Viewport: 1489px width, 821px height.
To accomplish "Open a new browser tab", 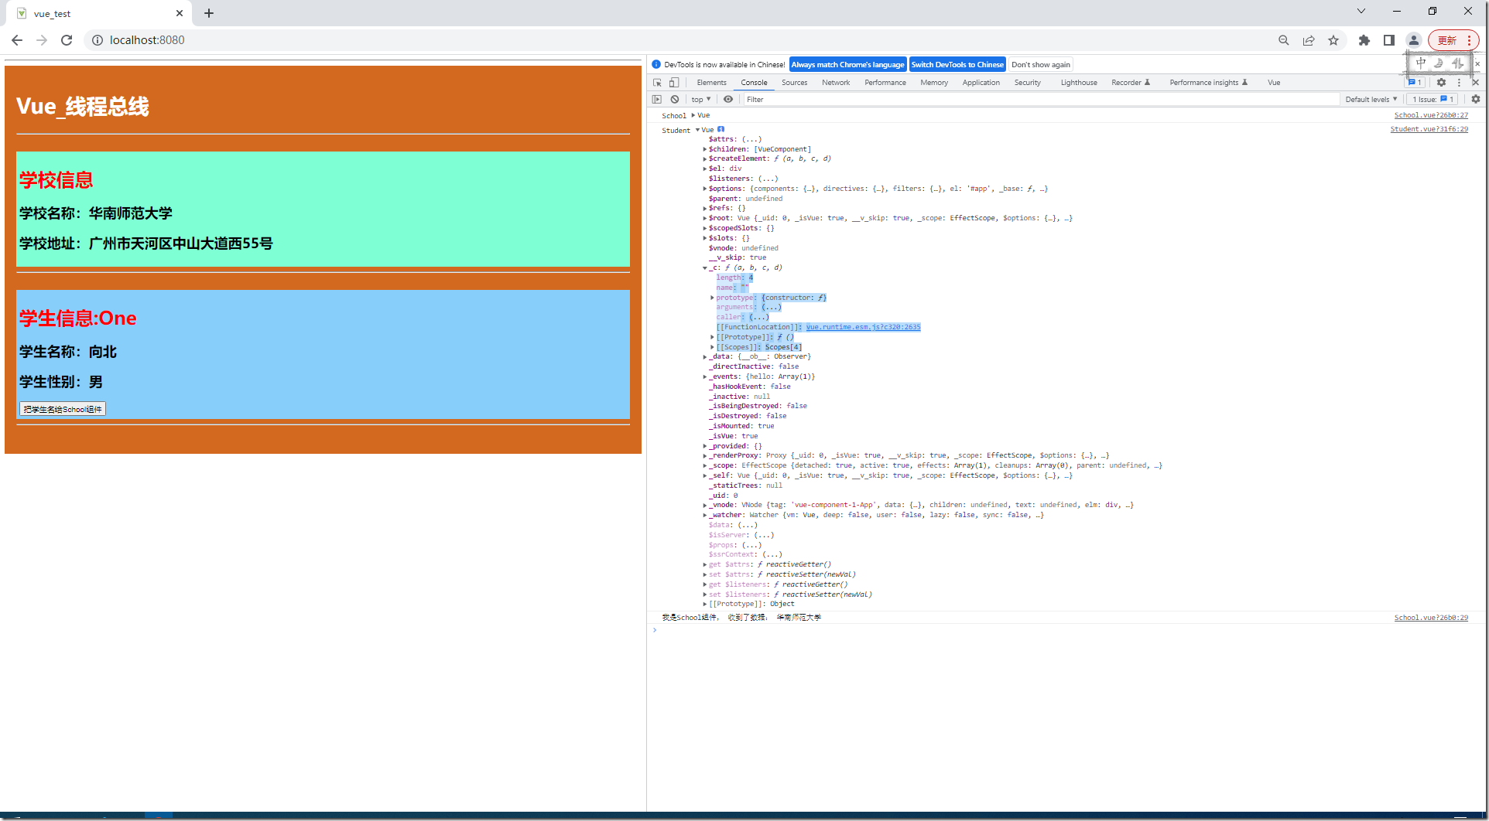I will pos(209,13).
